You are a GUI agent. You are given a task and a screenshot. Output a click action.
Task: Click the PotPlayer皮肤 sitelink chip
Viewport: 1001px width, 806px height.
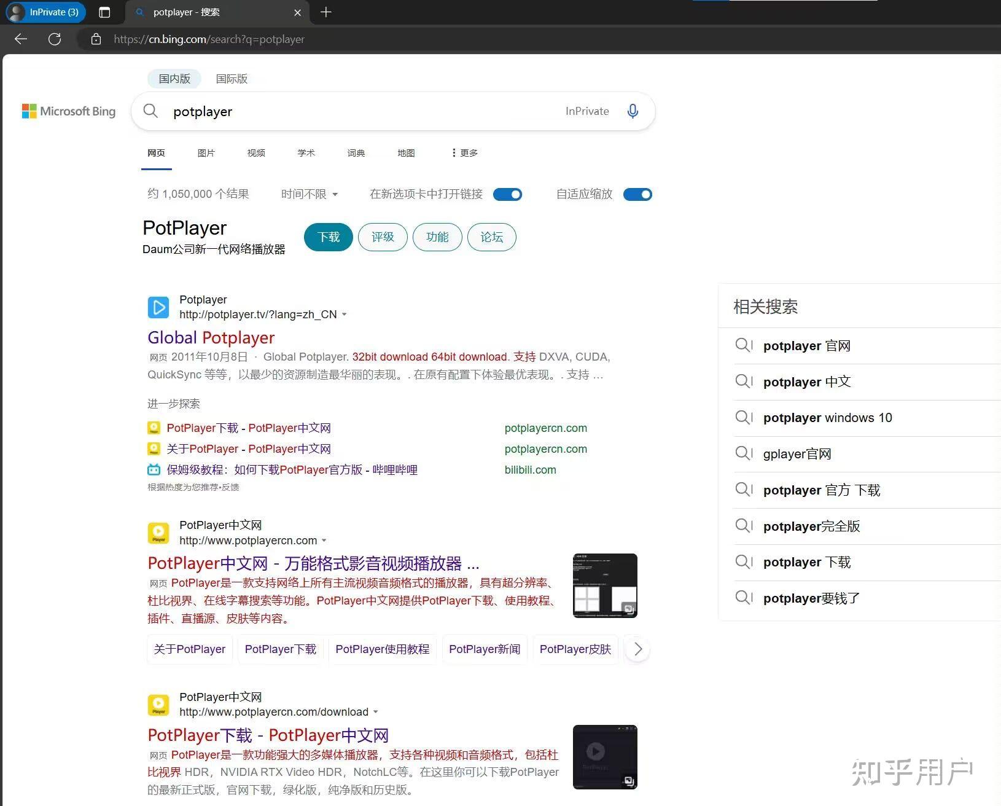click(575, 649)
